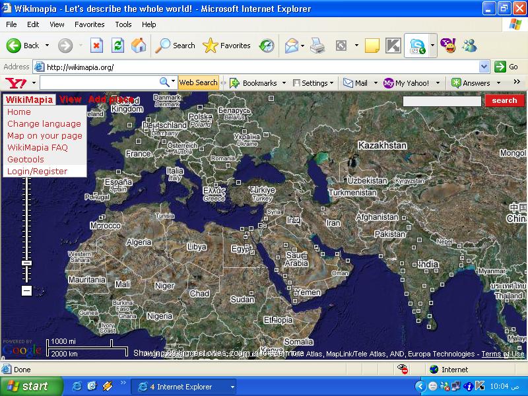This screenshot has height=396, width=528.
Task: Open the Back history dropdown arrow
Action: [47, 46]
